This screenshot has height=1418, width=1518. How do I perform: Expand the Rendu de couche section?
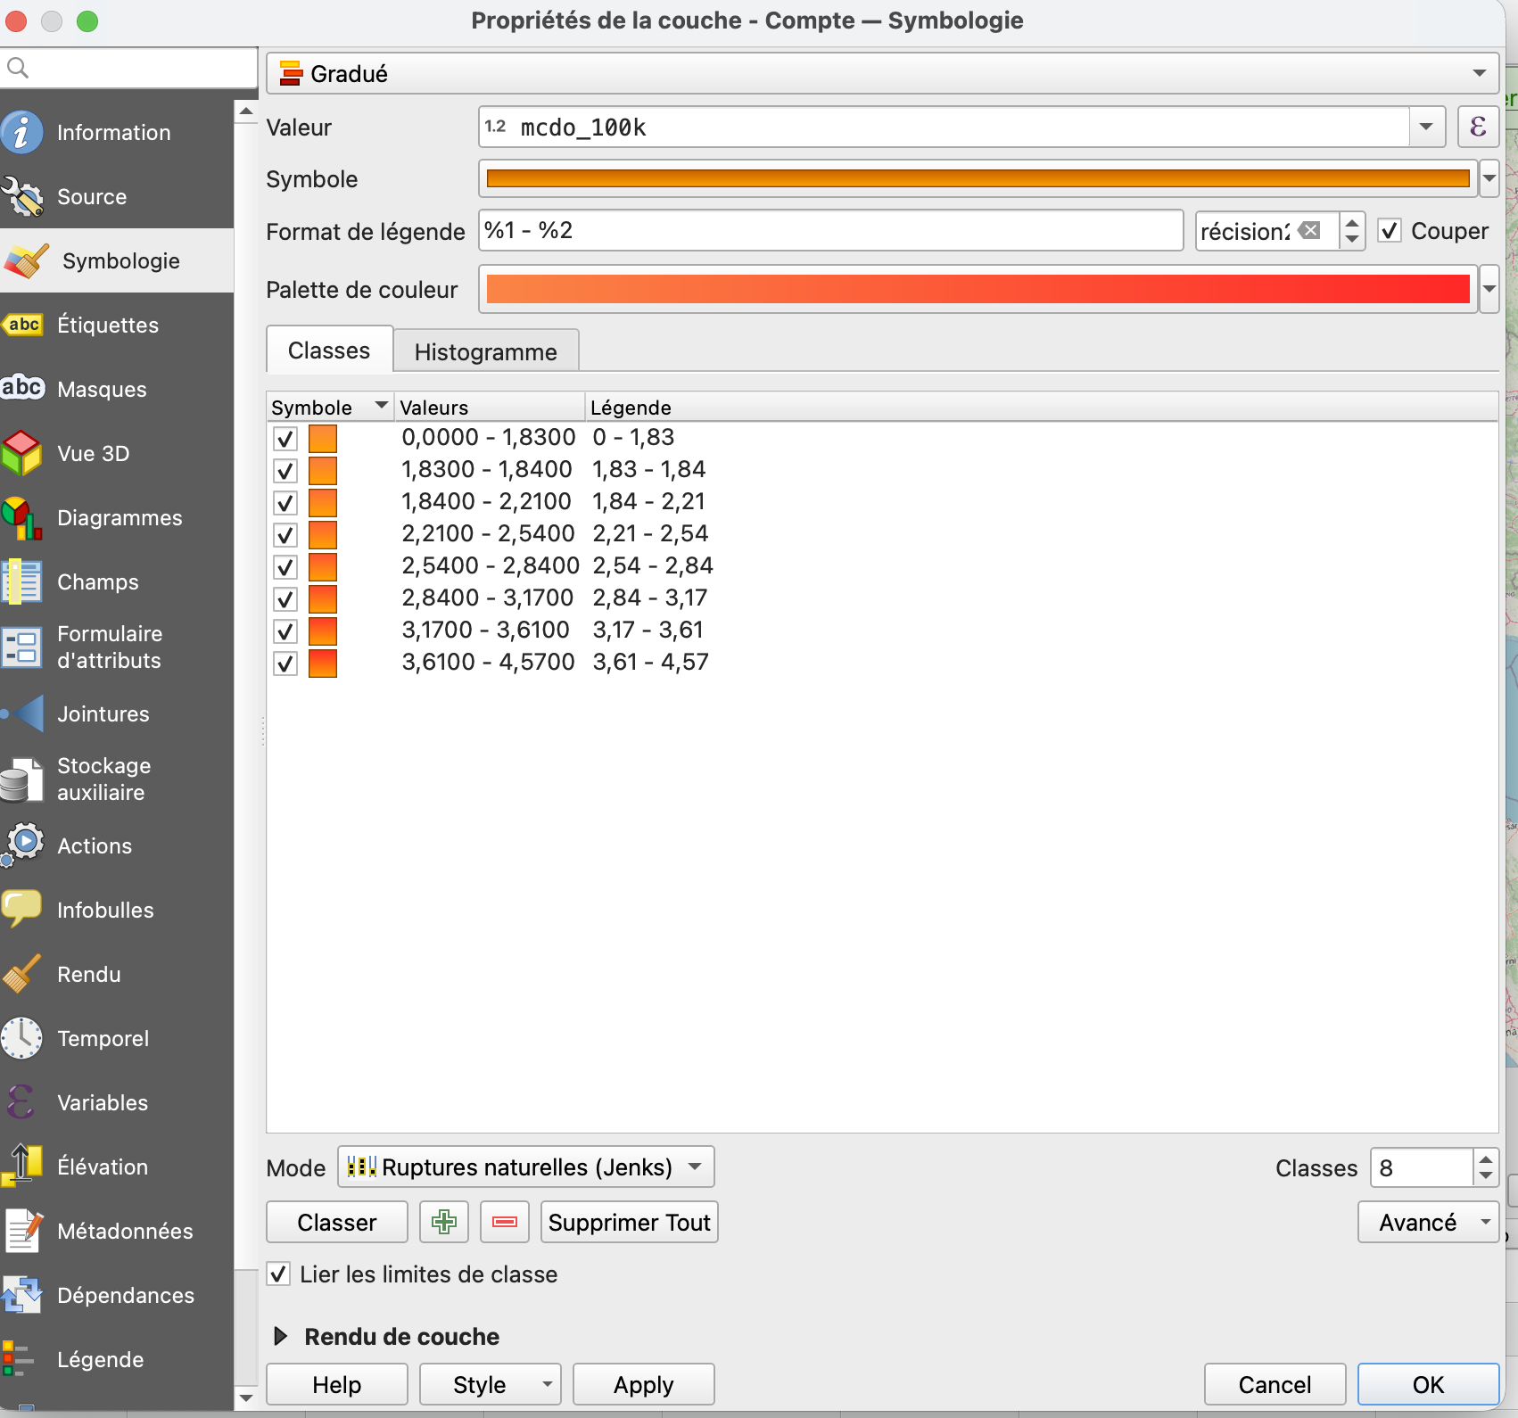pyautogui.click(x=281, y=1336)
